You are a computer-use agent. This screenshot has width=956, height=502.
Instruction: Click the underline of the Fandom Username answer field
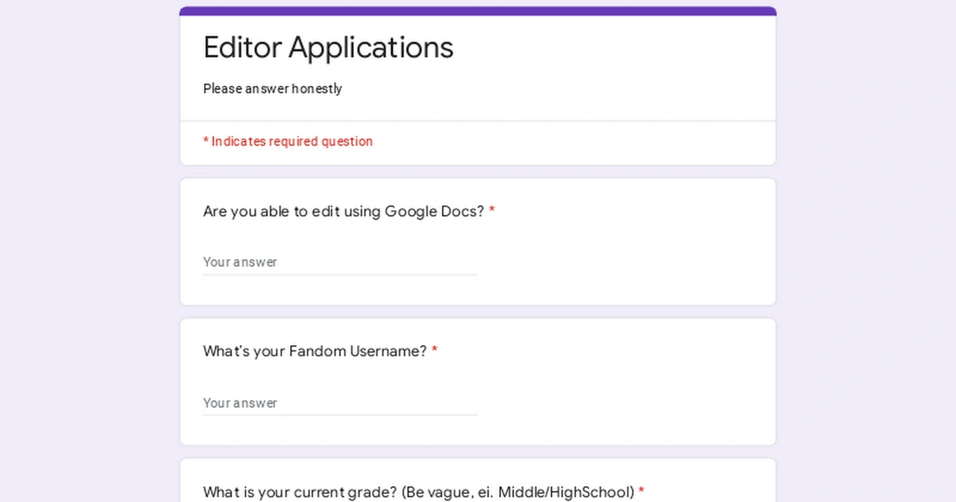pyautogui.click(x=340, y=415)
